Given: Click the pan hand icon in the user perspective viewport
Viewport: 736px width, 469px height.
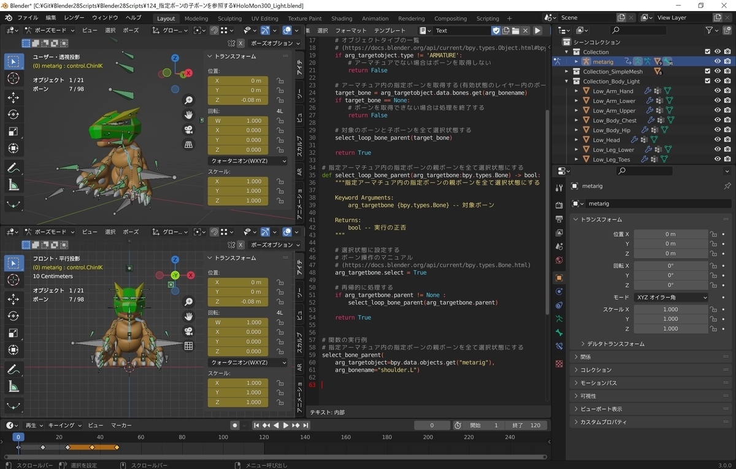Looking at the screenshot, I should click(x=189, y=115).
